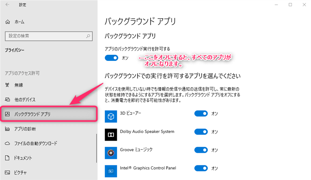Toggle Intel Graphics Control Panel background switch
Image resolution: width=311 pixels, height=180 pixels.
201,168
